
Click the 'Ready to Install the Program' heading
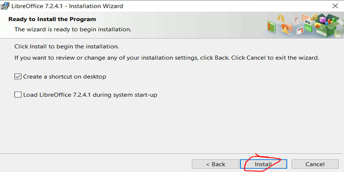click(x=52, y=19)
